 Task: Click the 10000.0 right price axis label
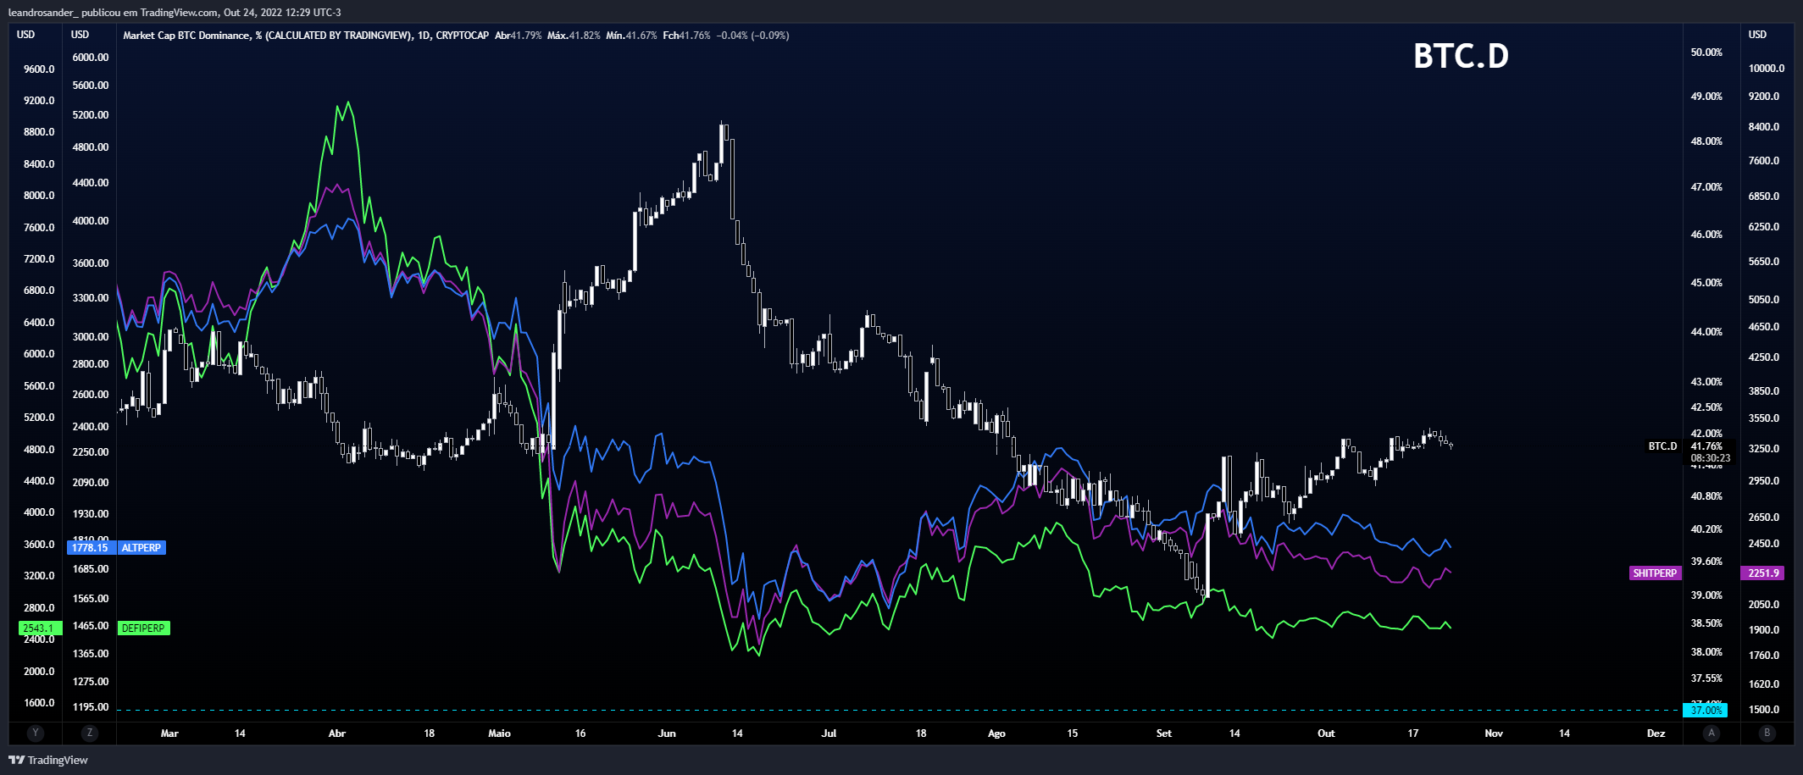click(1767, 69)
